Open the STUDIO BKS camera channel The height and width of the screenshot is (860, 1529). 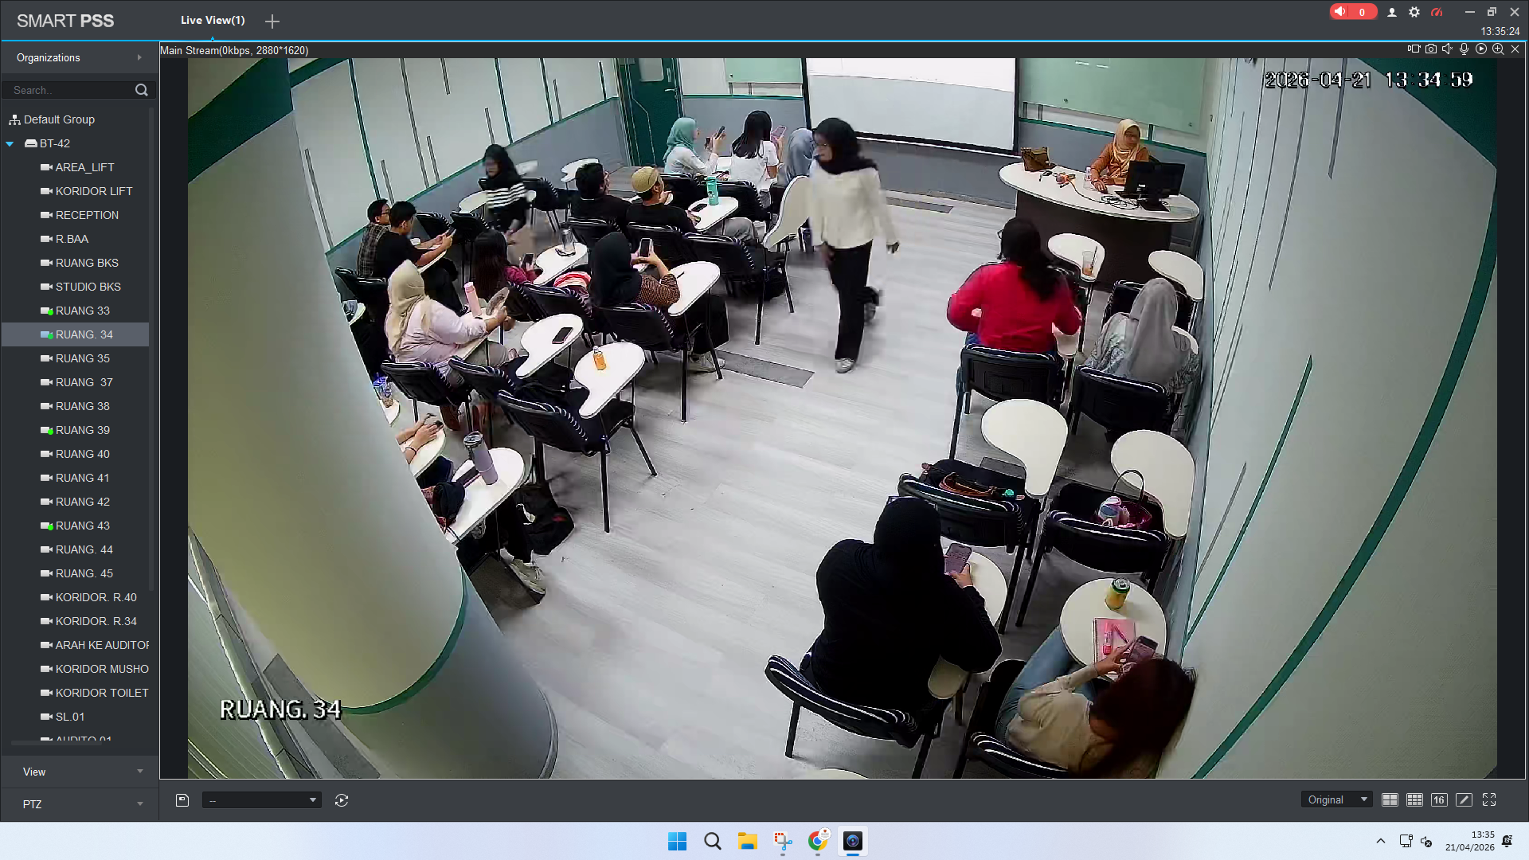click(x=80, y=287)
